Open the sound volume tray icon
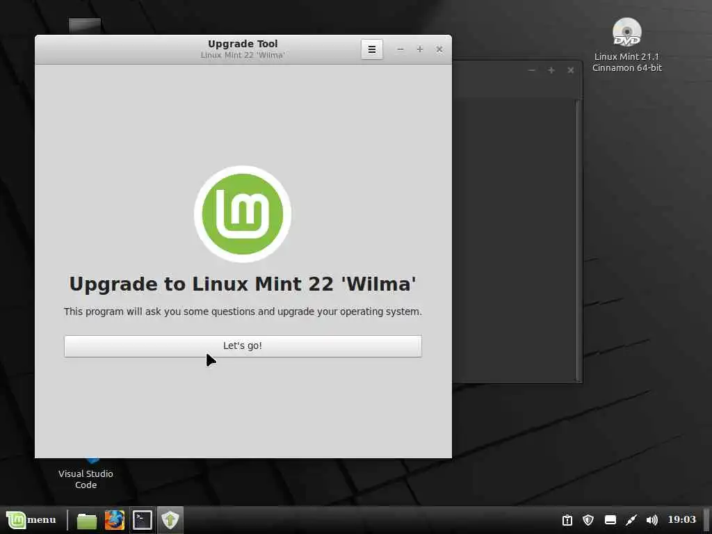This screenshot has height=534, width=712. point(652,520)
